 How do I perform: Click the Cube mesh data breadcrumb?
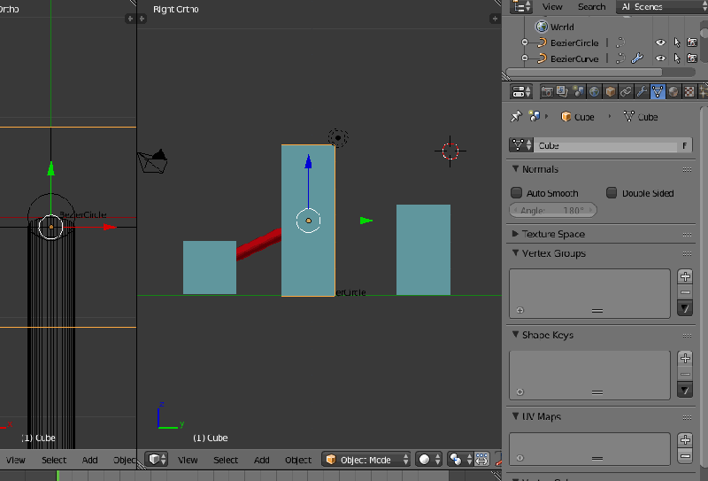coord(640,117)
